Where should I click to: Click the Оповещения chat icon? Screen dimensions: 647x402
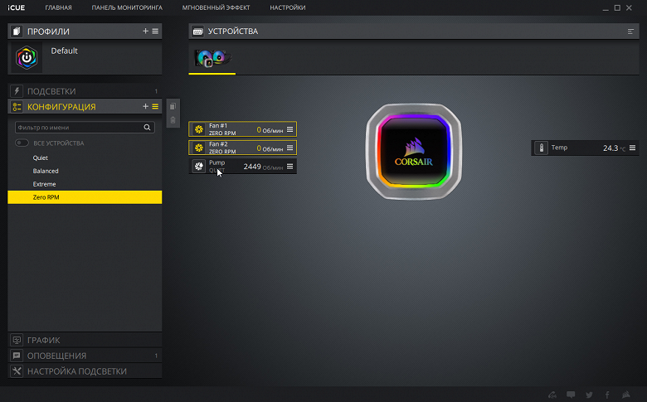(17, 356)
